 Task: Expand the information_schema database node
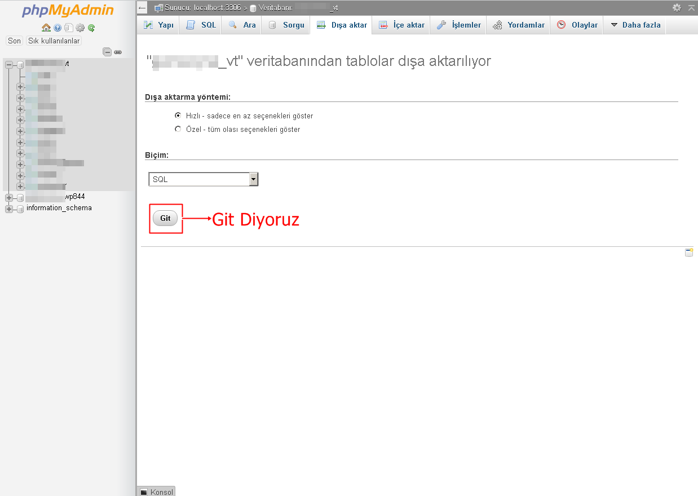tap(9, 209)
